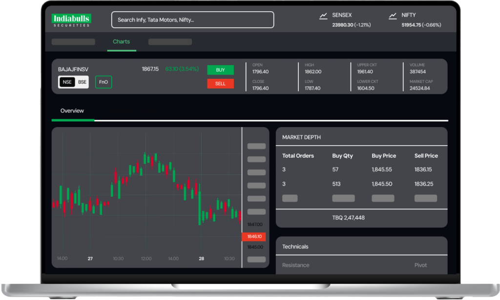The height and width of the screenshot is (300, 500).
Task: Click the red 1846.10 price marker
Action: tap(254, 237)
